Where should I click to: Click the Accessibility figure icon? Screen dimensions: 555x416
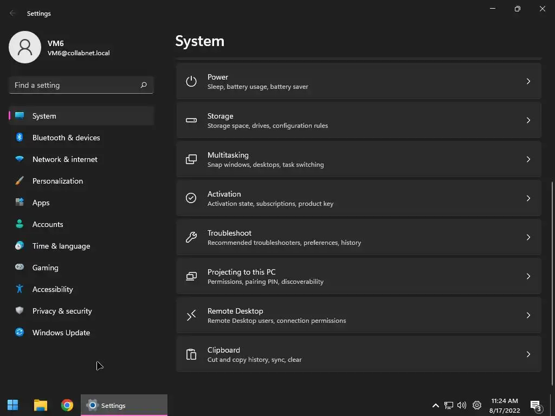[20, 289]
